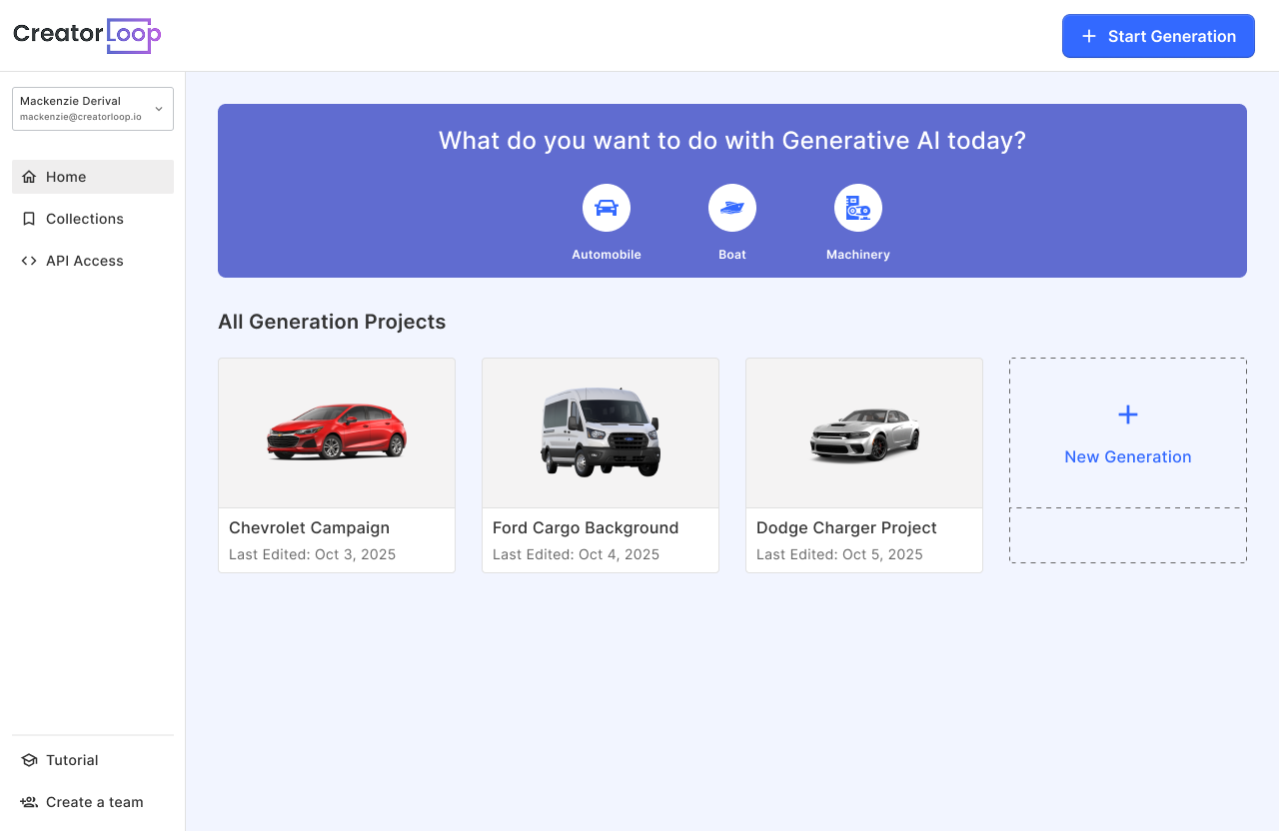Open the red Chevrolet car thumbnail
The image size is (1279, 831).
[x=337, y=432]
